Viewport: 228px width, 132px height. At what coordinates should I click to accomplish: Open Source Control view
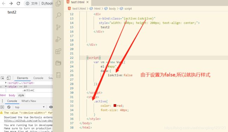pos(58,27)
